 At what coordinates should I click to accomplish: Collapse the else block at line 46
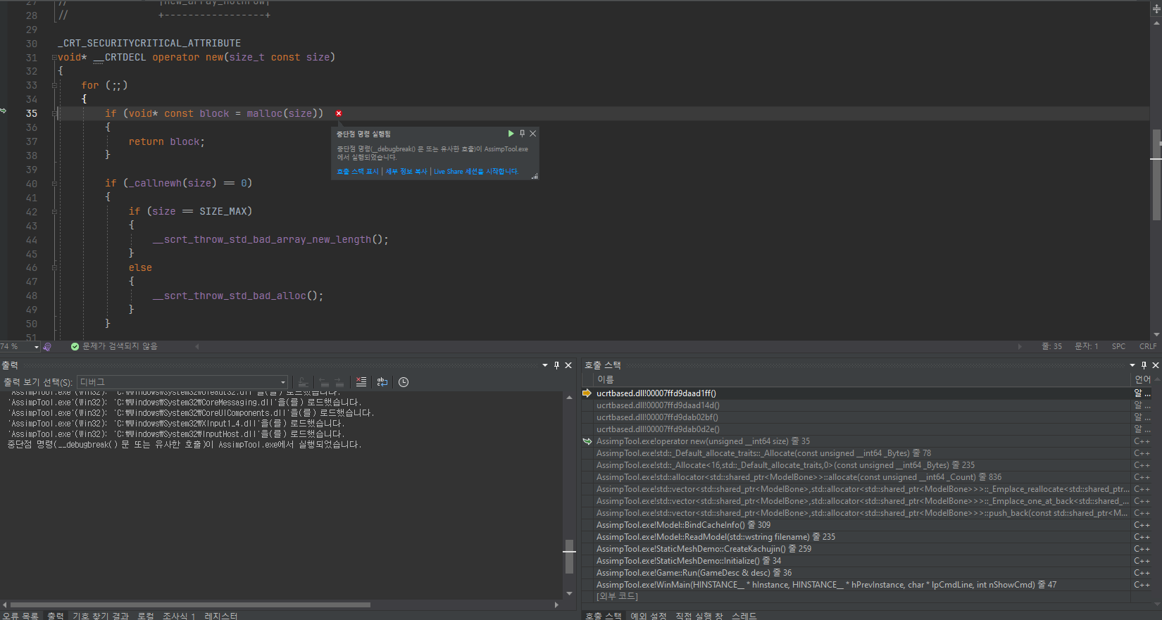(x=54, y=267)
